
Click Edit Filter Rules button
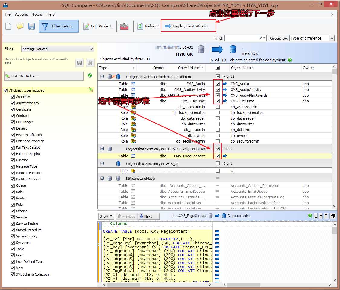(x=44, y=76)
